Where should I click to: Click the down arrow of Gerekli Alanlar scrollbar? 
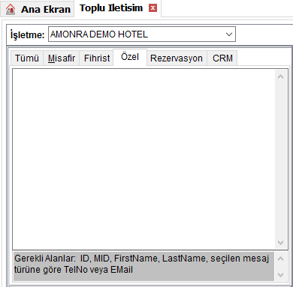point(281,274)
